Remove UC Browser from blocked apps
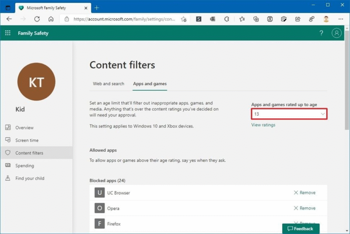The width and height of the screenshot is (350, 234). coord(304,192)
